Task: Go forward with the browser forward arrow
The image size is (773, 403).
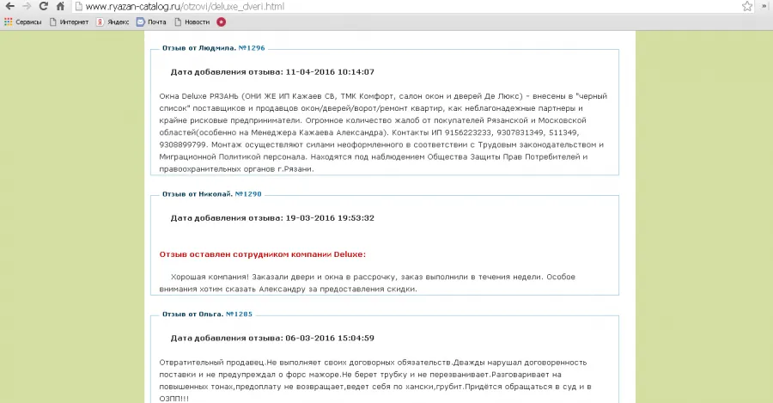Action: click(x=27, y=6)
